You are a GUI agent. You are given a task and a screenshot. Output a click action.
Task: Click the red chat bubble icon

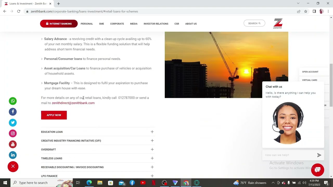[318, 170]
